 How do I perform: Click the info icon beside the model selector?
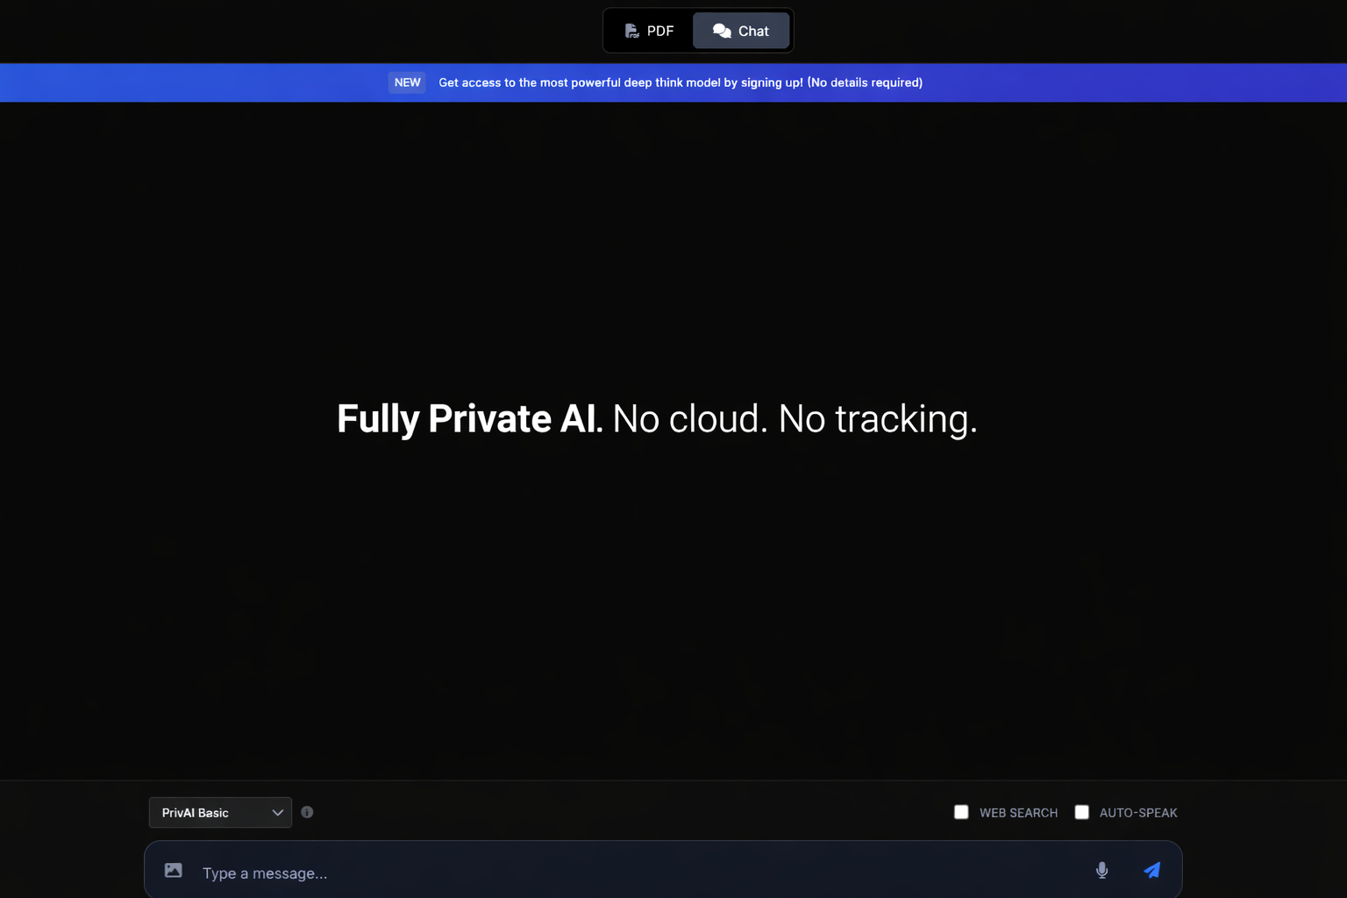tap(307, 812)
